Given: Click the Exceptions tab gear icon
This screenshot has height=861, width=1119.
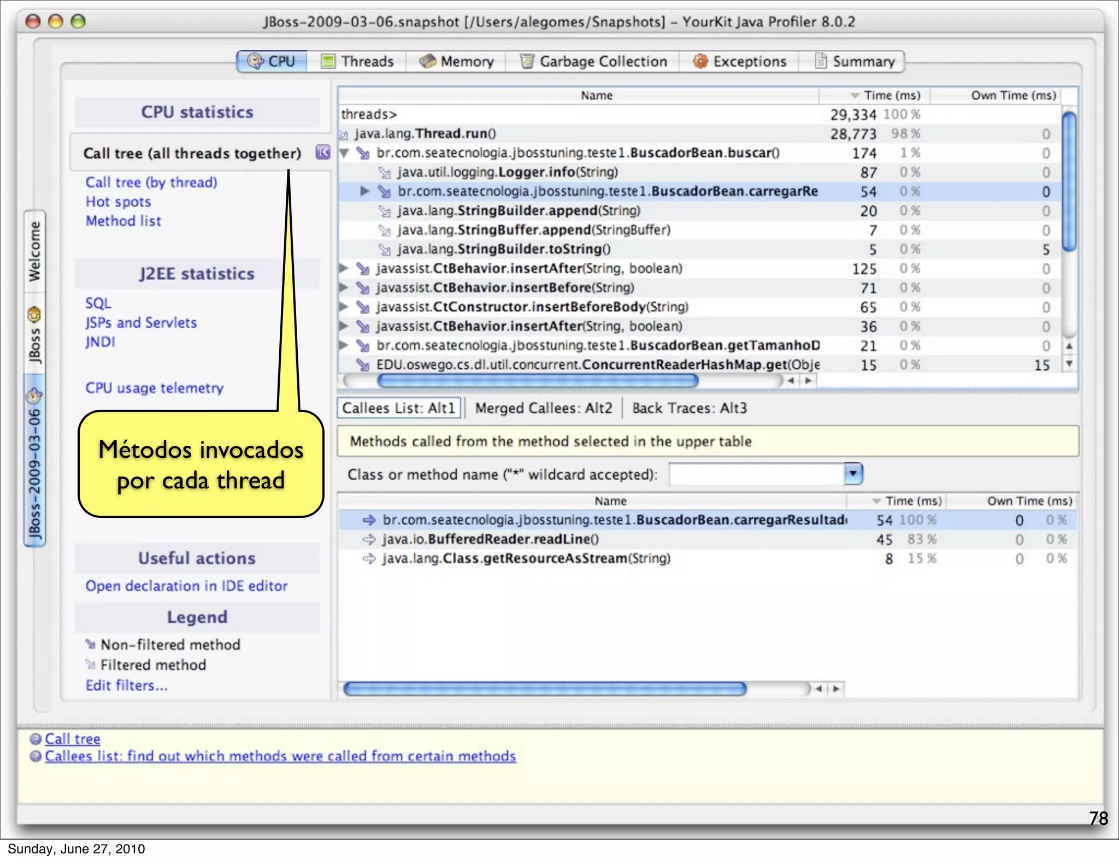Looking at the screenshot, I should tap(700, 61).
